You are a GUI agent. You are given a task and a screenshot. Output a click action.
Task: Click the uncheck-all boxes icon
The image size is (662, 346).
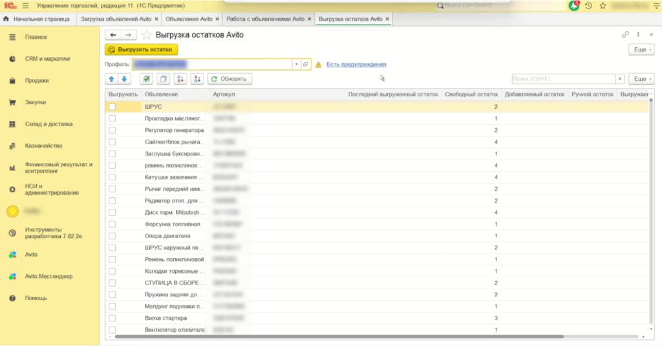click(163, 79)
